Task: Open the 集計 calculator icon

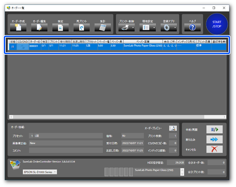Action: [x=103, y=27]
